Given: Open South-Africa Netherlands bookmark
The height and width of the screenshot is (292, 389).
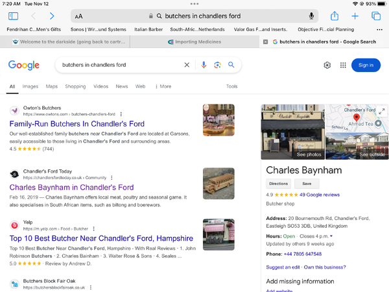Looking at the screenshot, I should coord(197,30).
